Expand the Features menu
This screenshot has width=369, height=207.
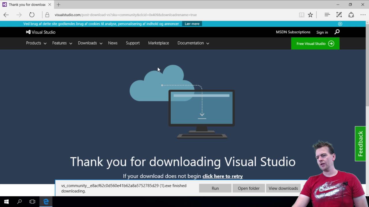(62, 43)
